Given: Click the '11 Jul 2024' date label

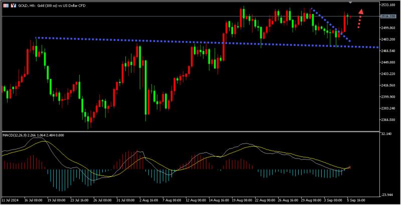Looking at the screenshot, I should (x=10, y=200).
